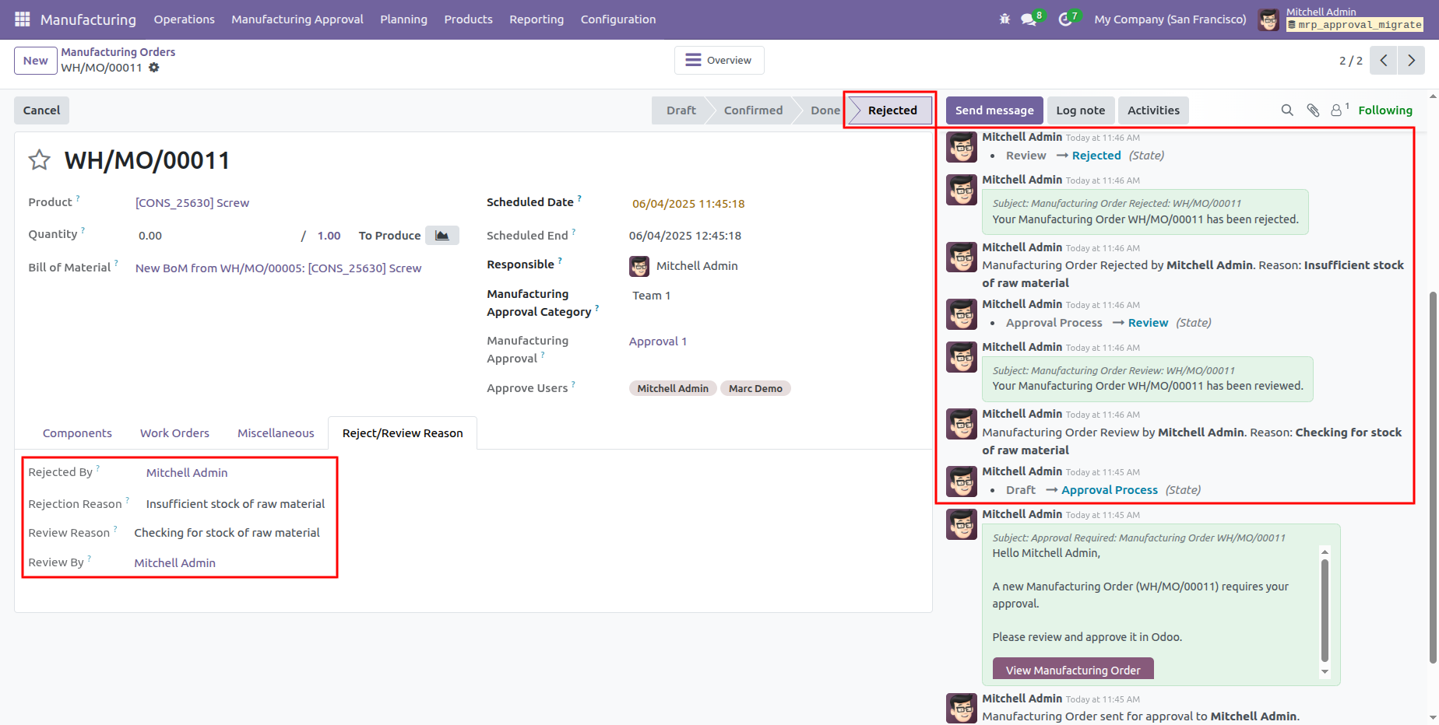1439x725 pixels.
Task: Click the View Manufacturing Order button
Action: point(1072,670)
